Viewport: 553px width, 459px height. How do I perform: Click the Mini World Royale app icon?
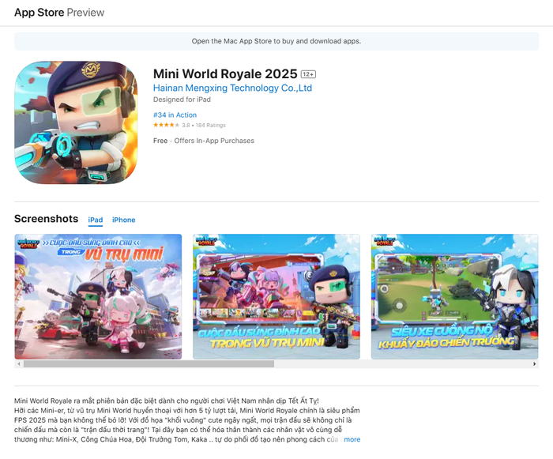76,122
